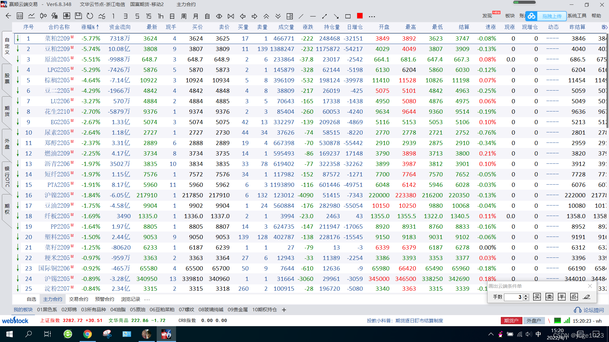
Task: Open the 系统工具 system tools menu
Action: [577, 16]
